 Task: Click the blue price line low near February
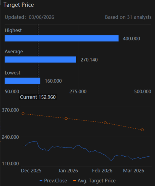click(x=111, y=161)
